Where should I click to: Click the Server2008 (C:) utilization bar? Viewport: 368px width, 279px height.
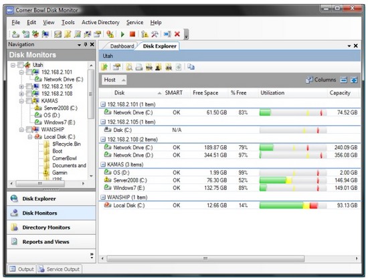[293, 181]
